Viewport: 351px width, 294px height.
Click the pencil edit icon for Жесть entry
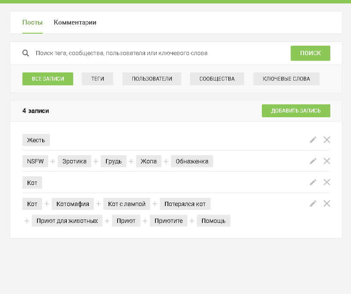pyautogui.click(x=313, y=140)
